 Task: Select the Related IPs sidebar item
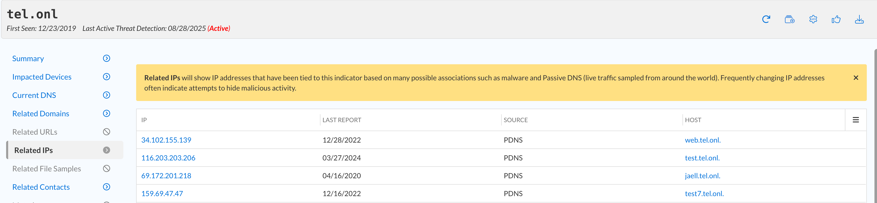[x=33, y=150]
